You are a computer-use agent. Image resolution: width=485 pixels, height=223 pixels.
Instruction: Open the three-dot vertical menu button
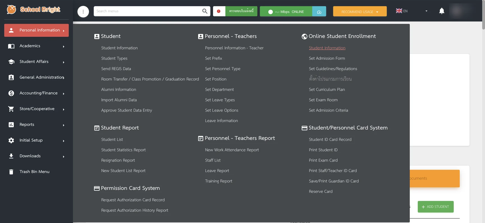click(x=83, y=12)
